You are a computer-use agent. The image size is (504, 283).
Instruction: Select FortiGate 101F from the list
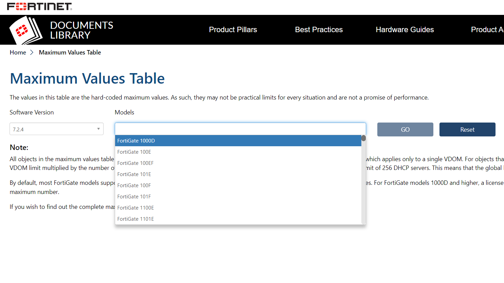[x=238, y=197]
